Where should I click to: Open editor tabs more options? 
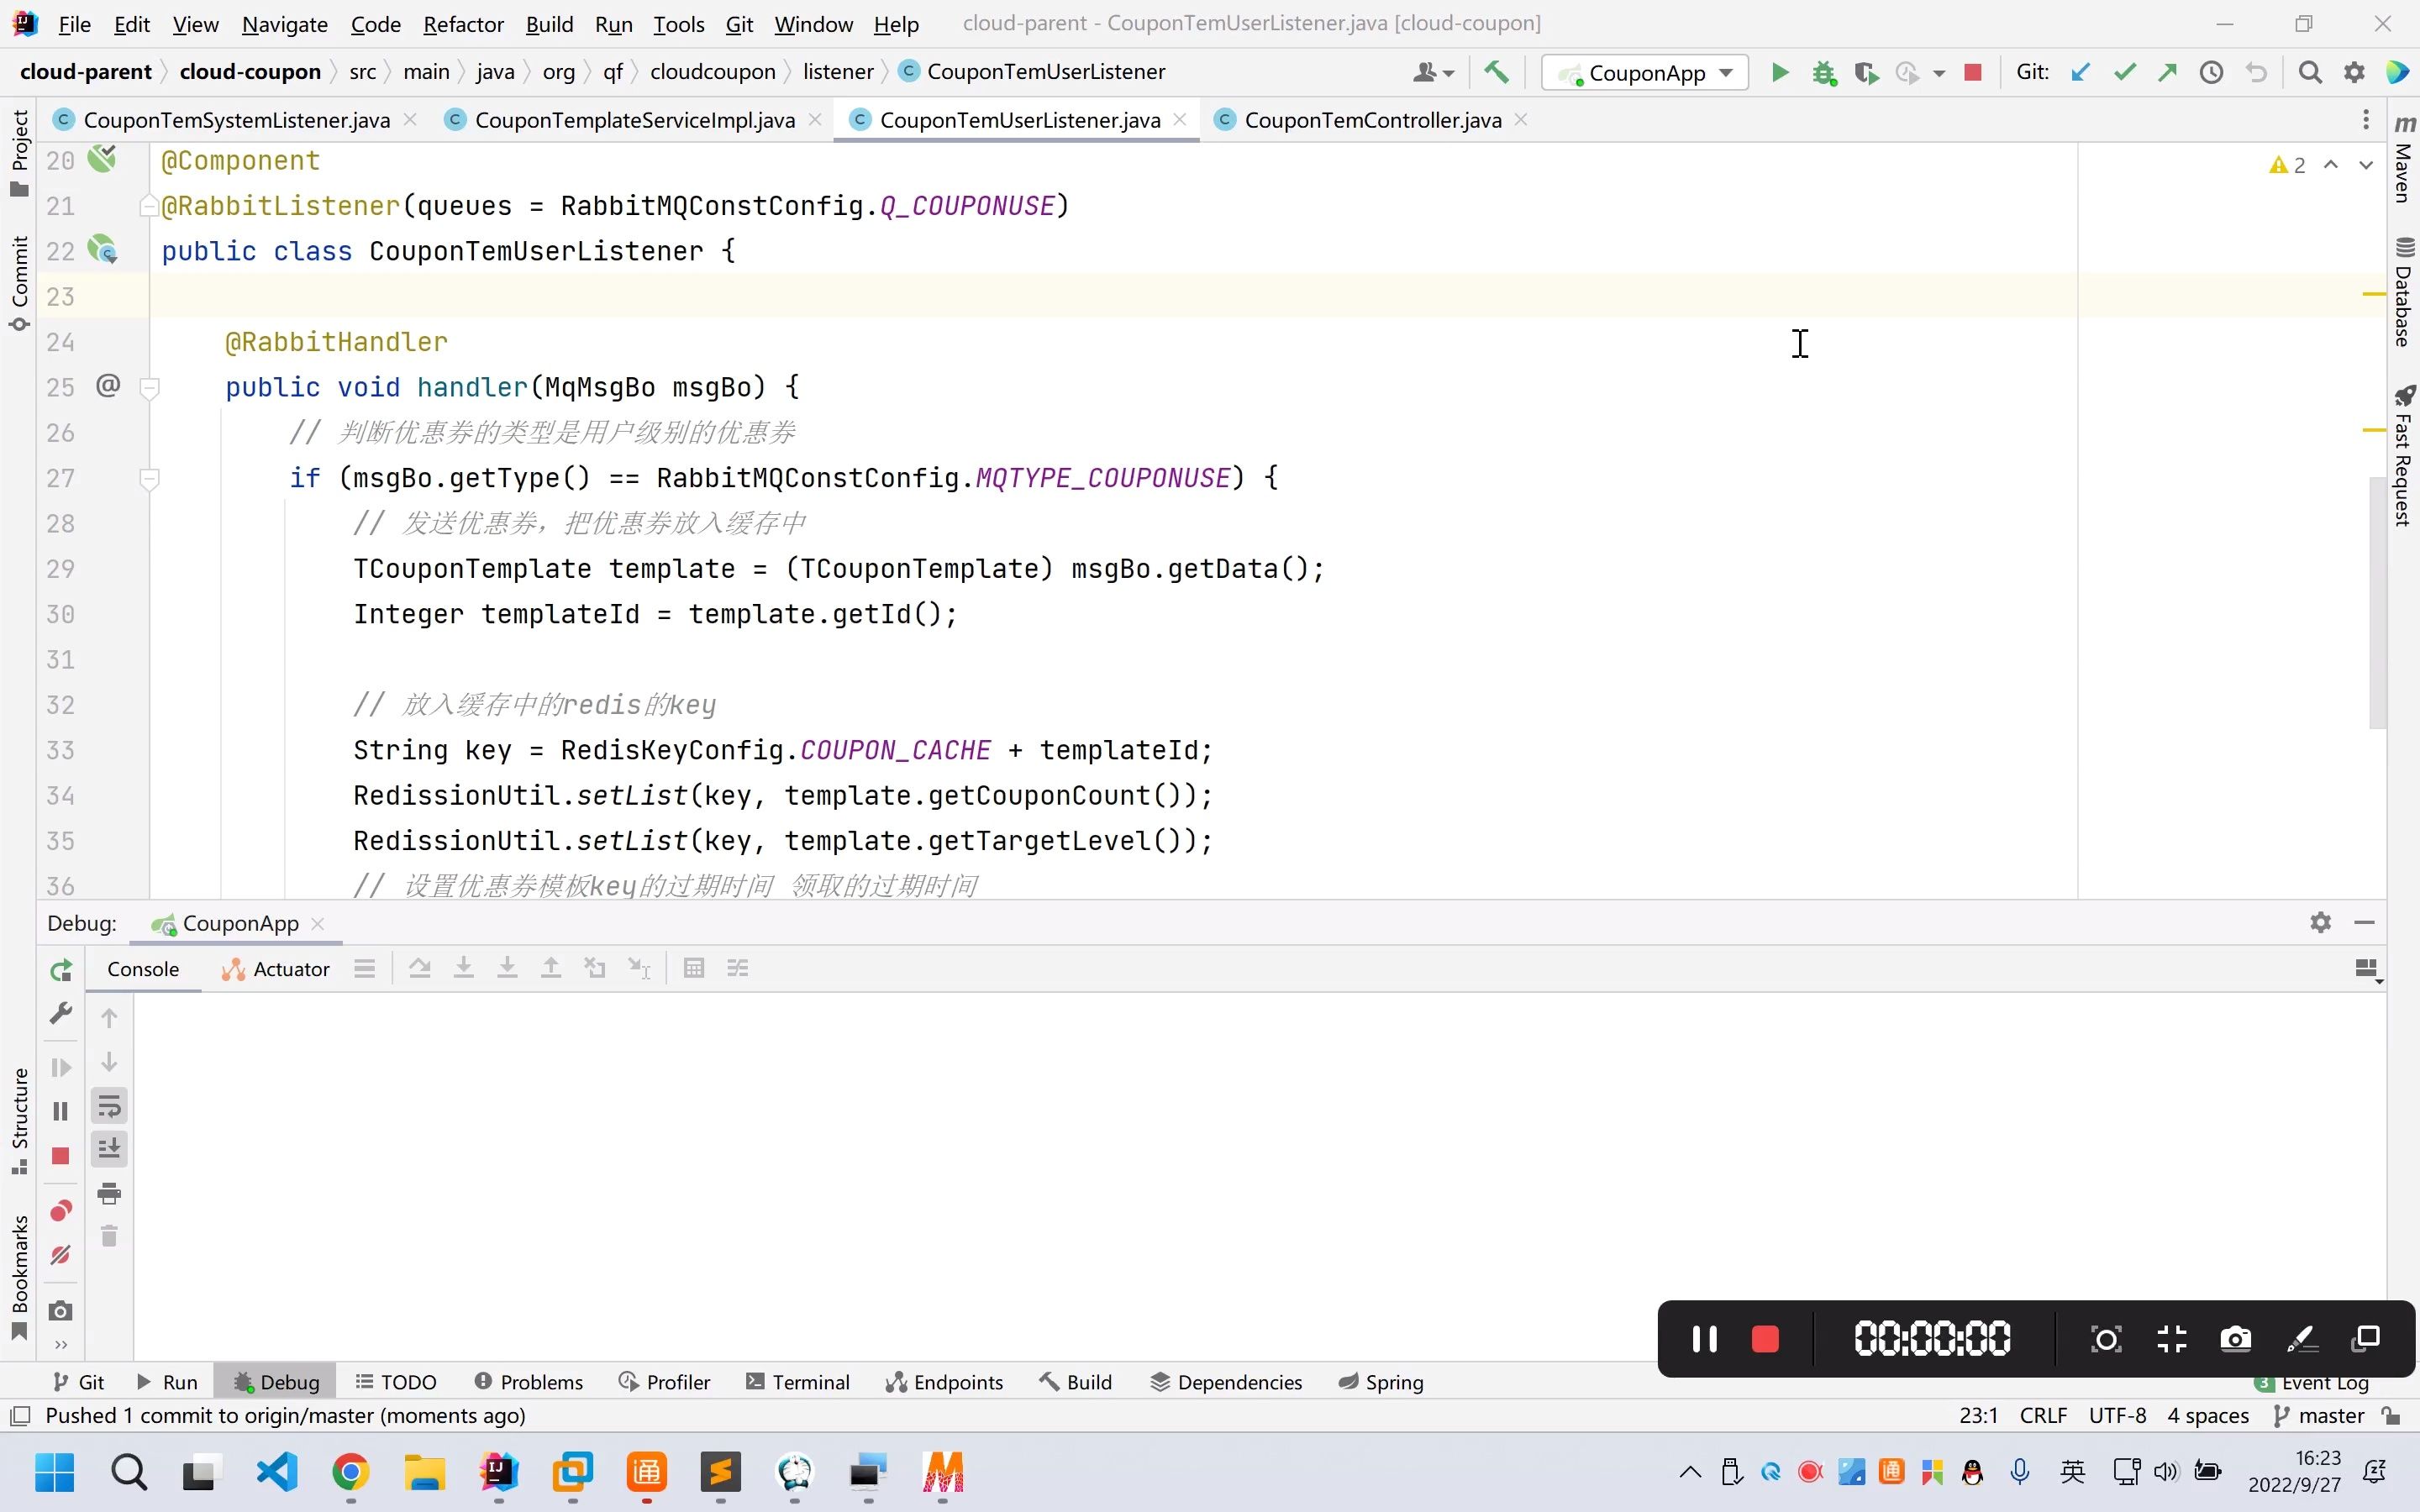2366,120
